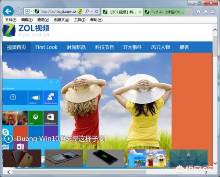
Task: Close the ZOL视频 browser tab
Action: (140, 12)
